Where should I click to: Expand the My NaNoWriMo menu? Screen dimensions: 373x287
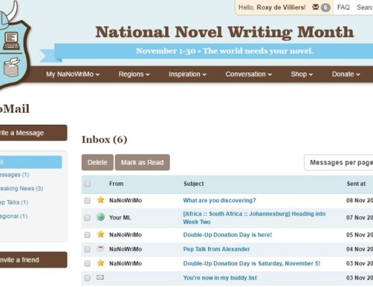[72, 75]
